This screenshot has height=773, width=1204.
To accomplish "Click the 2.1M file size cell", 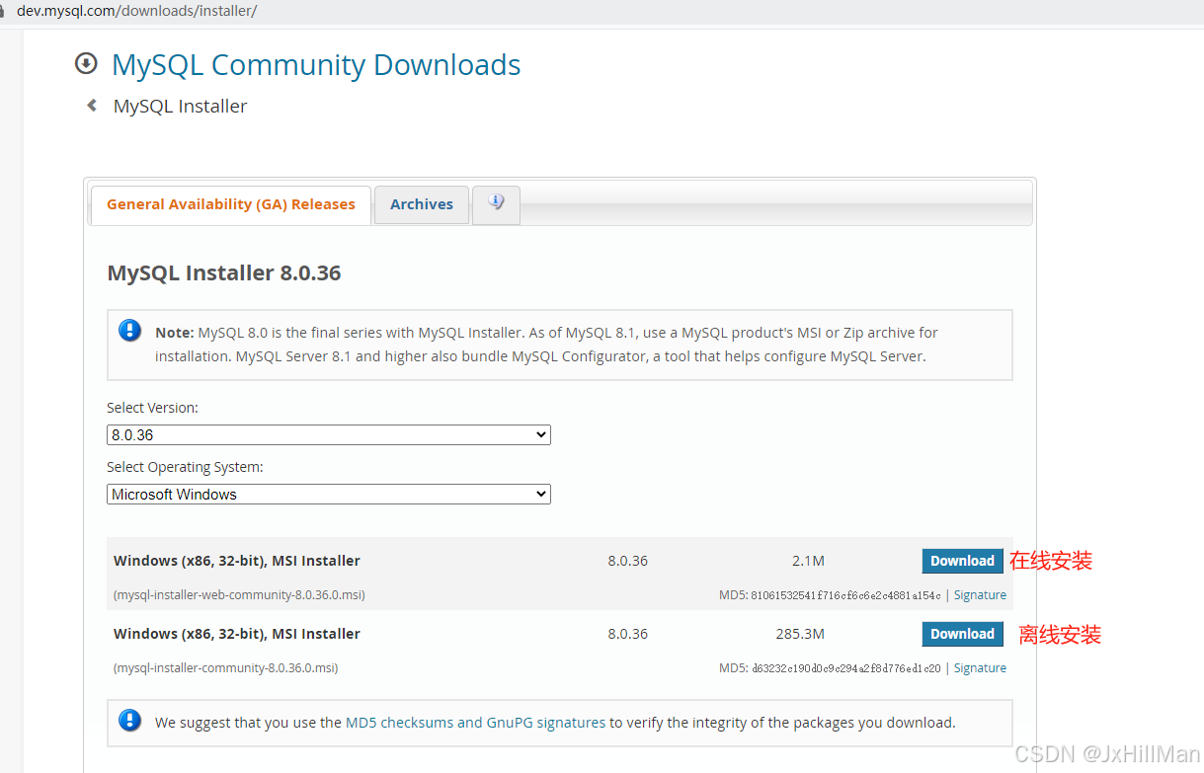I will pyautogui.click(x=808, y=561).
